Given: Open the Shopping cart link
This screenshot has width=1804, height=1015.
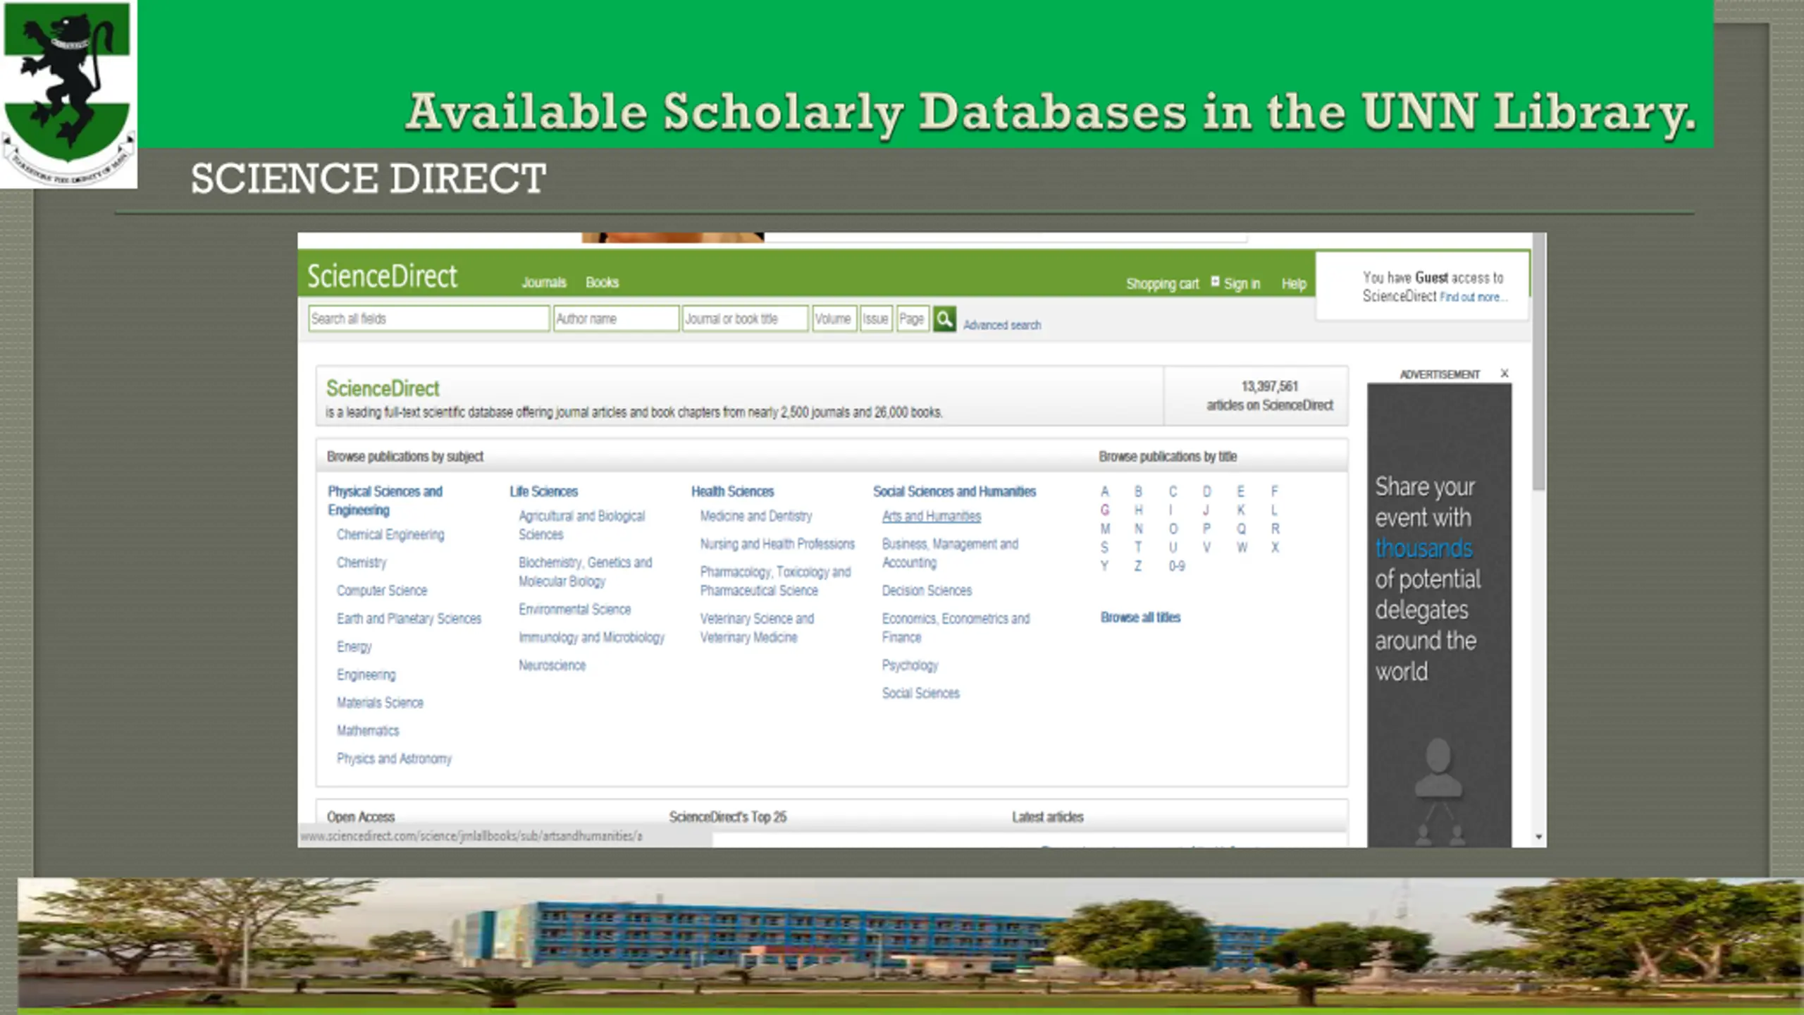Looking at the screenshot, I should pos(1162,284).
